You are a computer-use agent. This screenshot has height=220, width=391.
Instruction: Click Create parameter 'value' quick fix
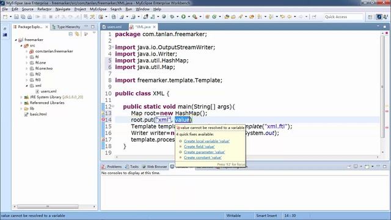click(204, 152)
